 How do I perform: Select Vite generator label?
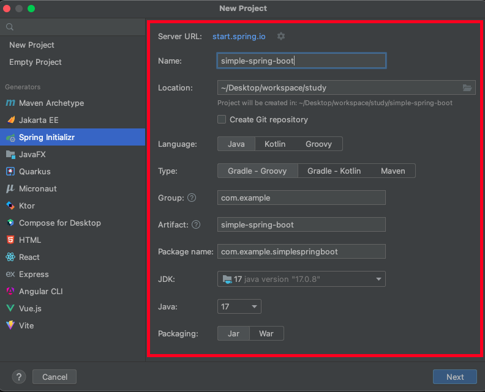pos(26,325)
